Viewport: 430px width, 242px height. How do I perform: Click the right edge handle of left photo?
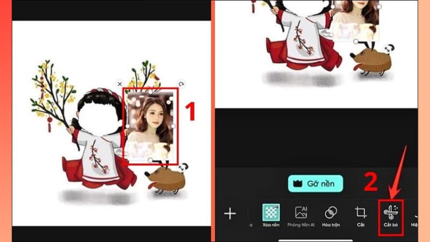coord(173,126)
